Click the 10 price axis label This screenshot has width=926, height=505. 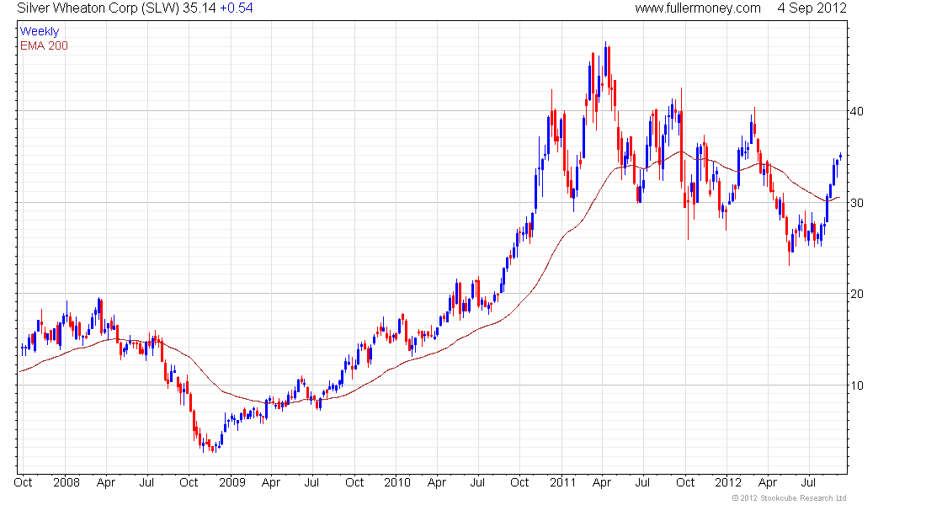click(x=856, y=385)
